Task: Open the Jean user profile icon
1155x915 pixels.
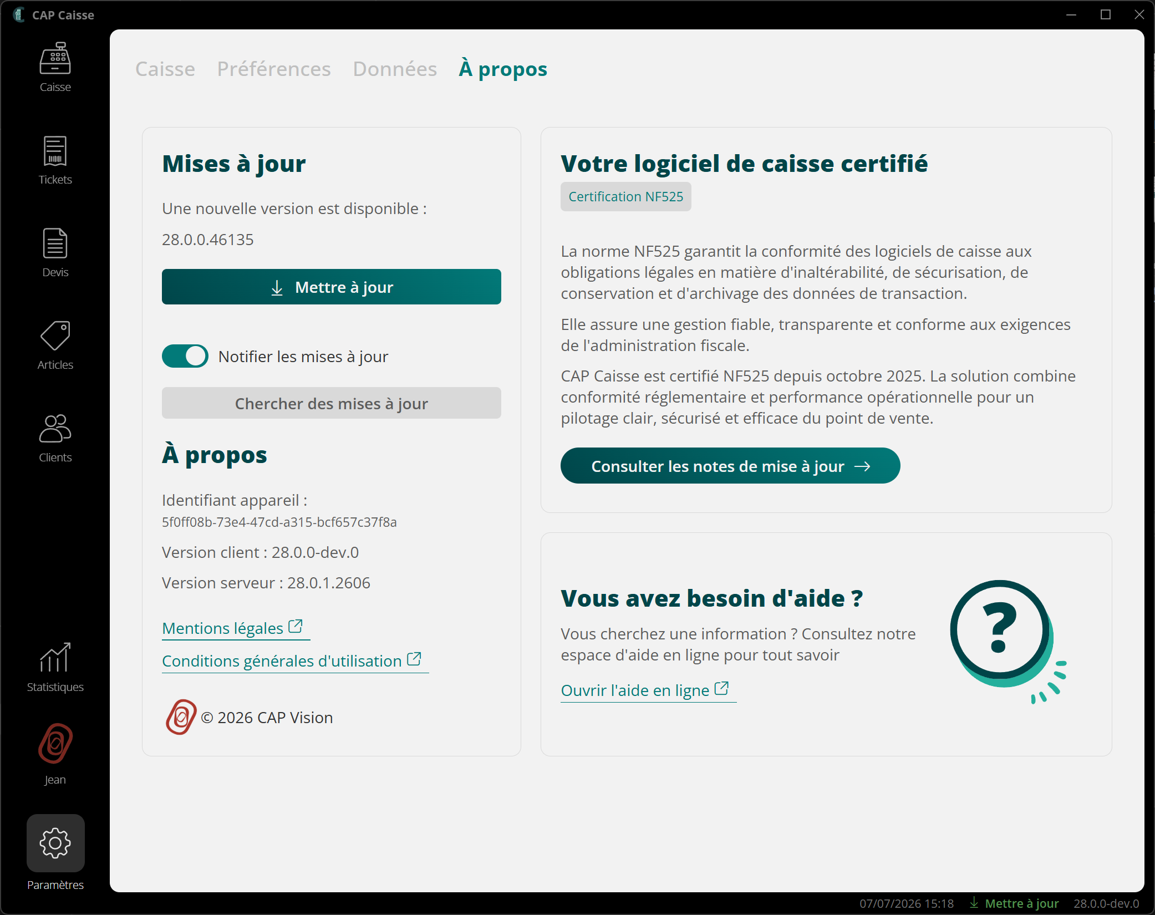Action: [55, 744]
